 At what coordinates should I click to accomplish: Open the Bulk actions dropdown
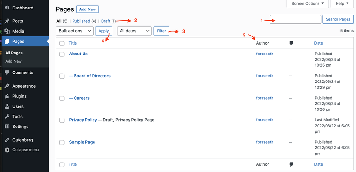[x=75, y=31]
